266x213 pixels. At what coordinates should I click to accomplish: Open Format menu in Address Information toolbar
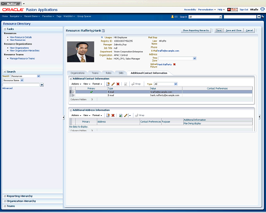(97, 115)
